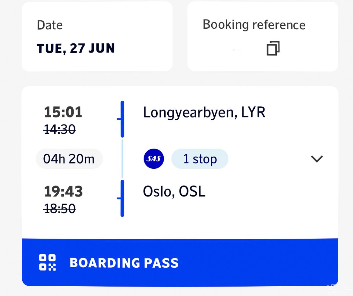Tap the hidden booking reference code area
353x296 pixels.
(x=236, y=50)
